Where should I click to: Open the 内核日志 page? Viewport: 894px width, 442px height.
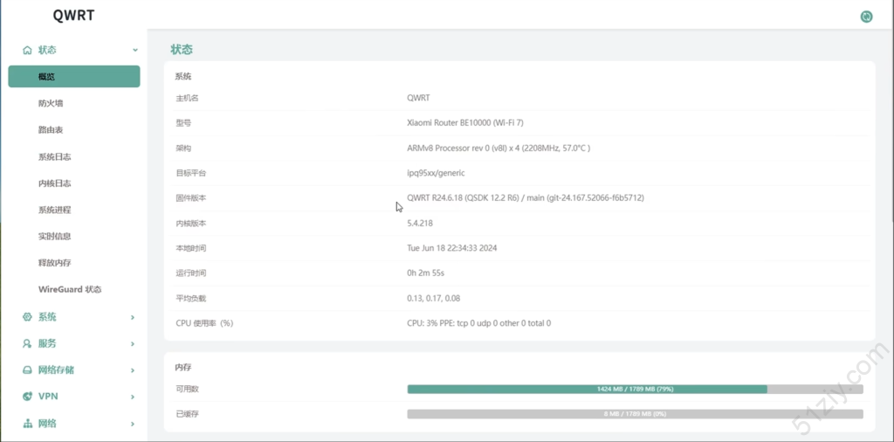click(x=55, y=183)
